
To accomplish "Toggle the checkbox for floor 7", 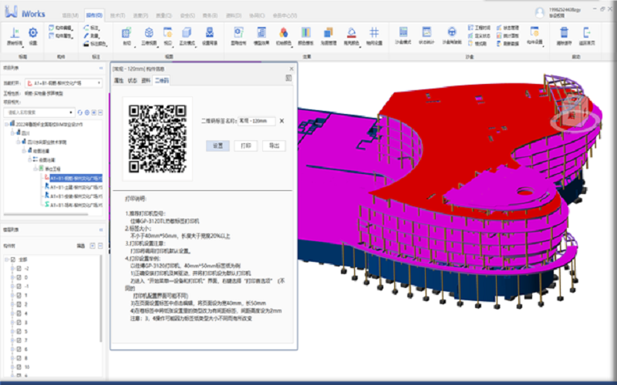I will 19,340.
